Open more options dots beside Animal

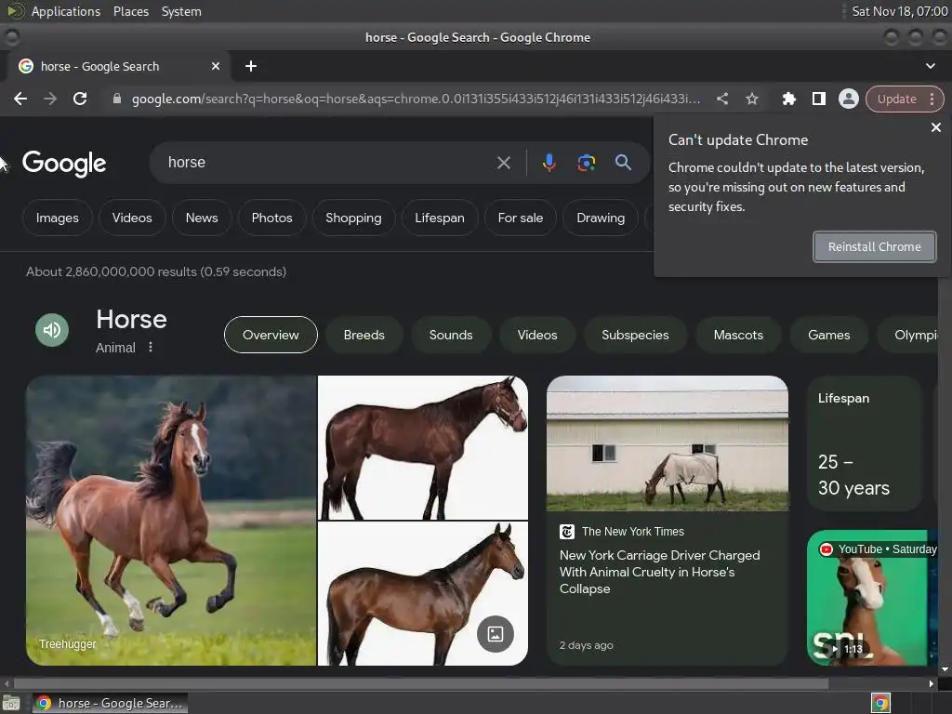point(151,347)
